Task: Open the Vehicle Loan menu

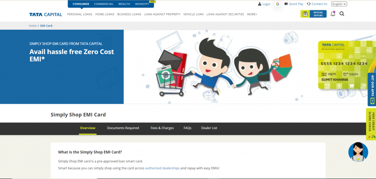Action: pyautogui.click(x=194, y=14)
